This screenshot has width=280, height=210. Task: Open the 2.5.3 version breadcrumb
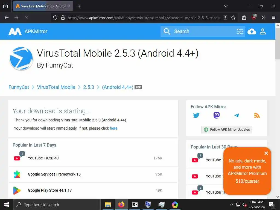(x=89, y=87)
